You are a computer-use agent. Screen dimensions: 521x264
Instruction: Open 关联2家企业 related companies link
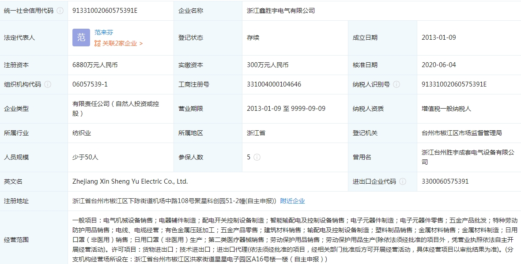[x=120, y=43]
